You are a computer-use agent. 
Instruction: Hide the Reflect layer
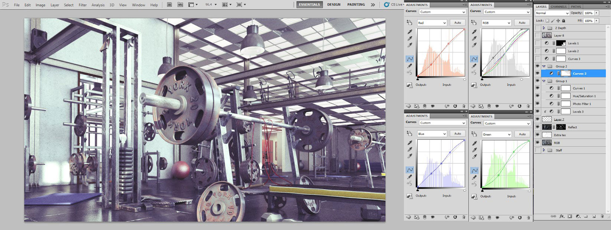coord(537,127)
